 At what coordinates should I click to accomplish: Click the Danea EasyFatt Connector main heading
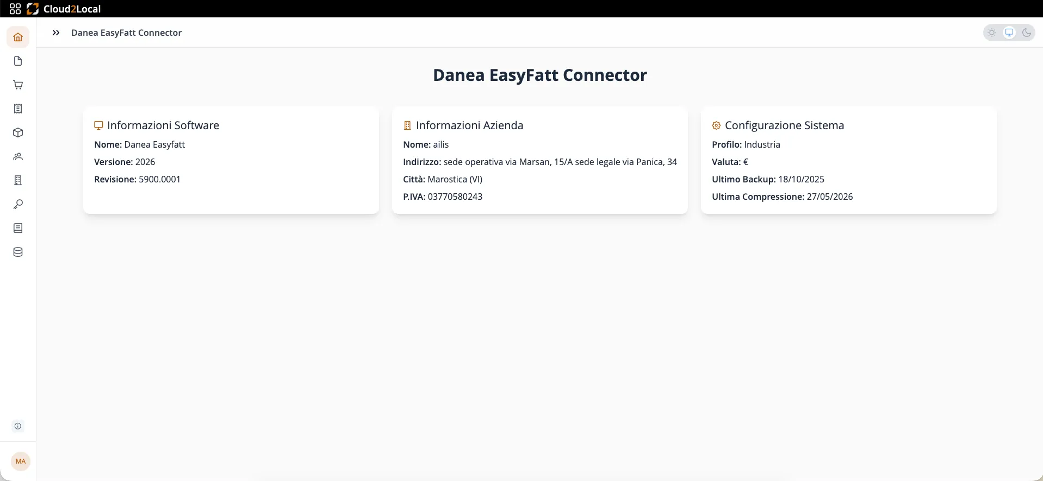pyautogui.click(x=540, y=75)
